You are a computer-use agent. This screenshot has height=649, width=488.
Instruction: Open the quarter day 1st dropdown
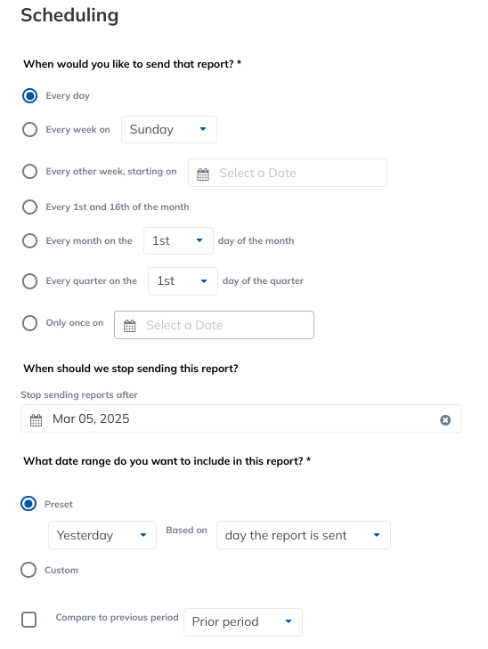(183, 281)
